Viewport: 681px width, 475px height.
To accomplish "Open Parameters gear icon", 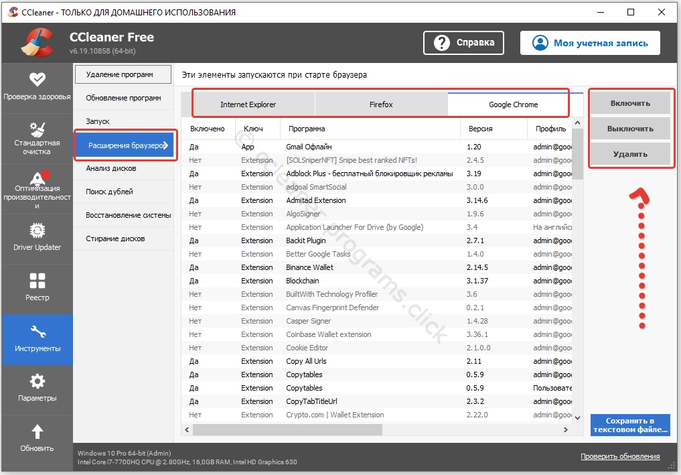I will (x=37, y=382).
